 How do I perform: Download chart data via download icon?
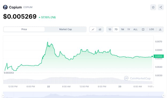(x=160, y=29)
